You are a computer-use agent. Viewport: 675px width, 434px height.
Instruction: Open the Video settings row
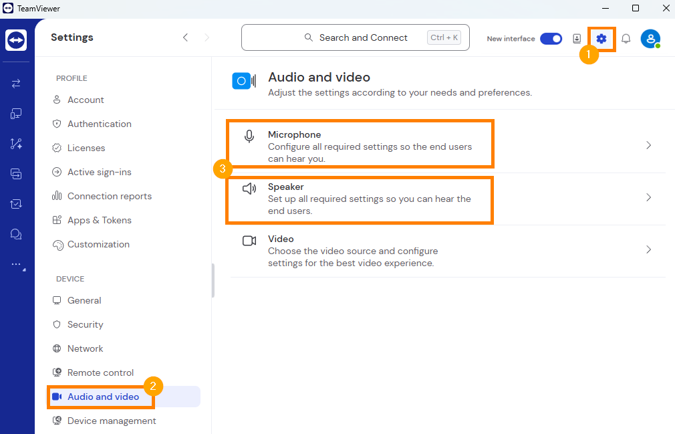pyautogui.click(x=448, y=251)
